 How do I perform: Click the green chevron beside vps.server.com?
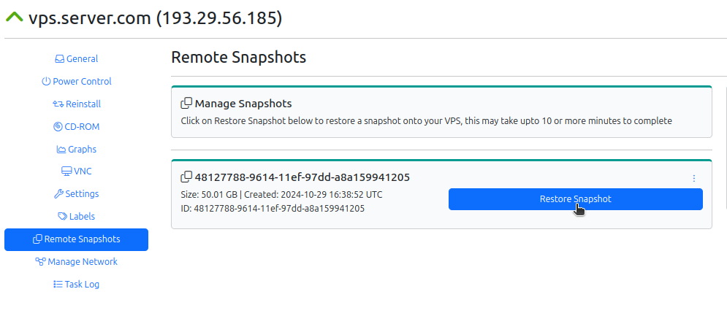[x=15, y=18]
